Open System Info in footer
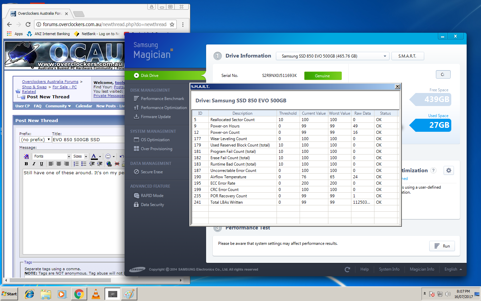Screen dimensions: 481x301 click(x=389, y=270)
